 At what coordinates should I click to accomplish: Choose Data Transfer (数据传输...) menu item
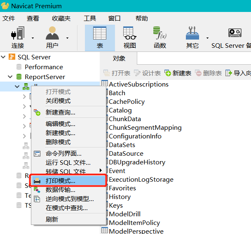pyautogui.click(x=68, y=190)
